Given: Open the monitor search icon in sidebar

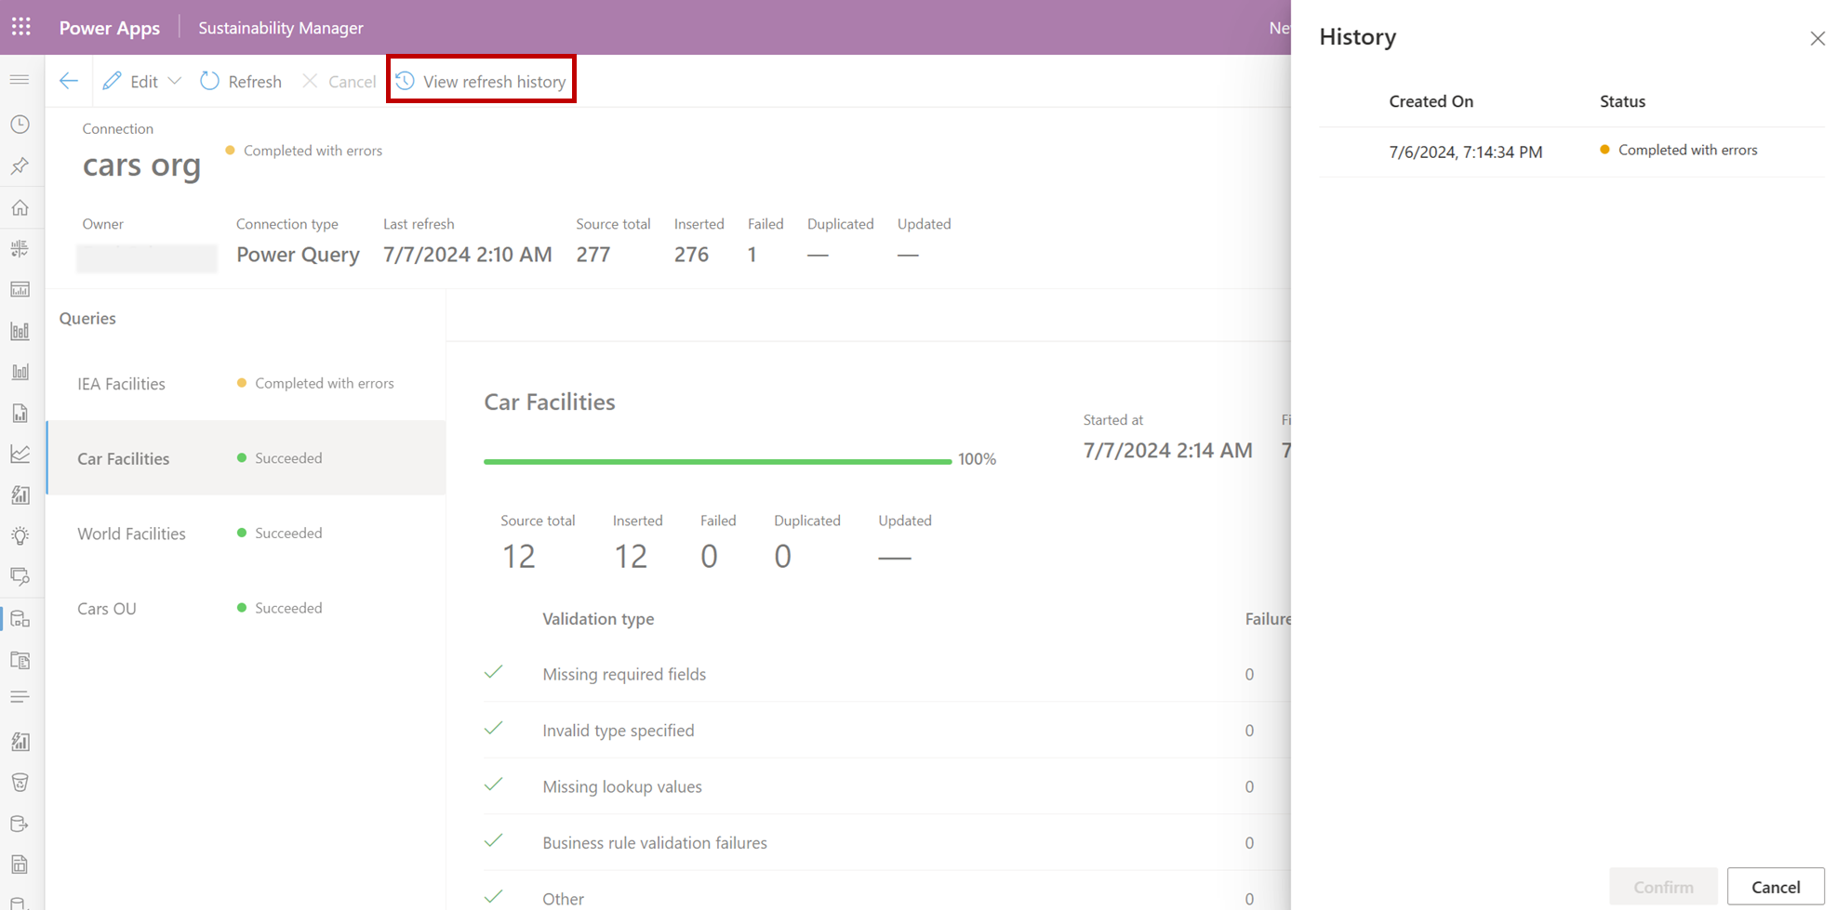Looking at the screenshot, I should coord(20,577).
